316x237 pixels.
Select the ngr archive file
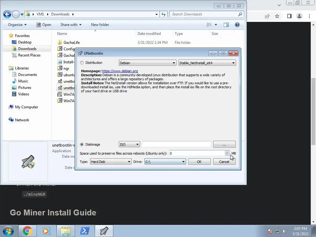tap(66, 68)
